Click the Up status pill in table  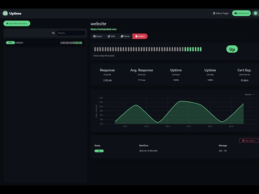tap(99, 151)
